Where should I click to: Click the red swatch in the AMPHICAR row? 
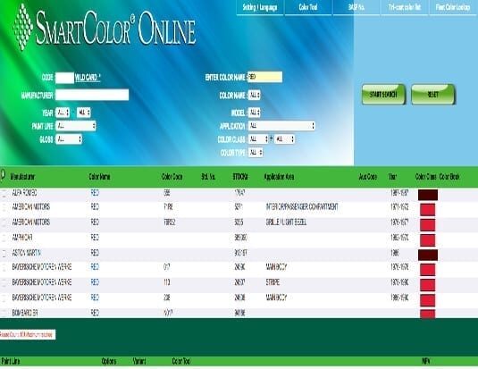(427, 240)
